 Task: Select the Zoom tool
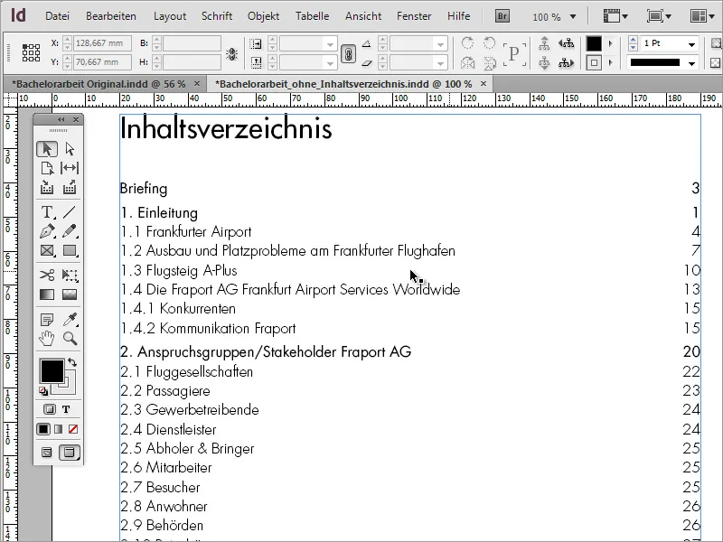70,338
